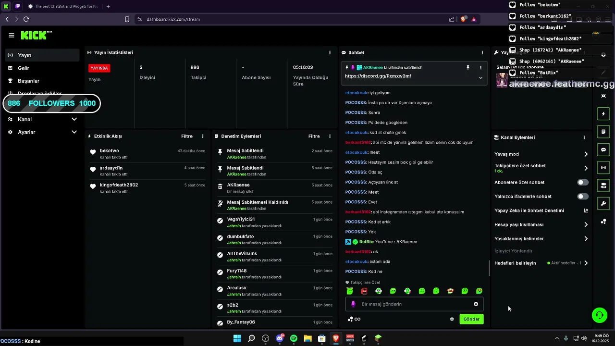Click the Brave Shields icon in address bar
The image size is (615, 346).
(464, 19)
